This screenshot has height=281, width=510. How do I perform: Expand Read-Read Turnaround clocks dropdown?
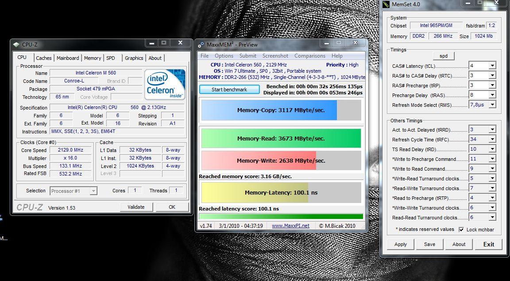tap(492, 218)
